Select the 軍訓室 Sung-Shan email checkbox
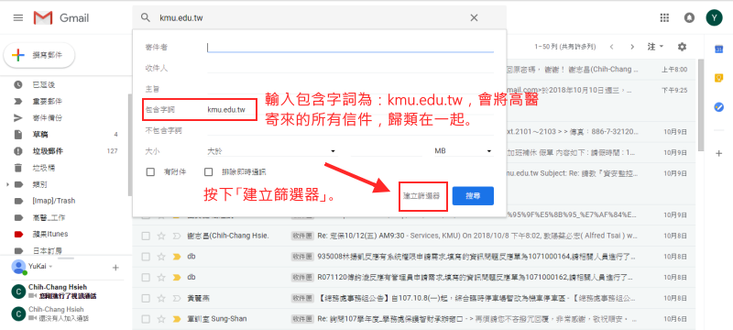 (x=146, y=319)
